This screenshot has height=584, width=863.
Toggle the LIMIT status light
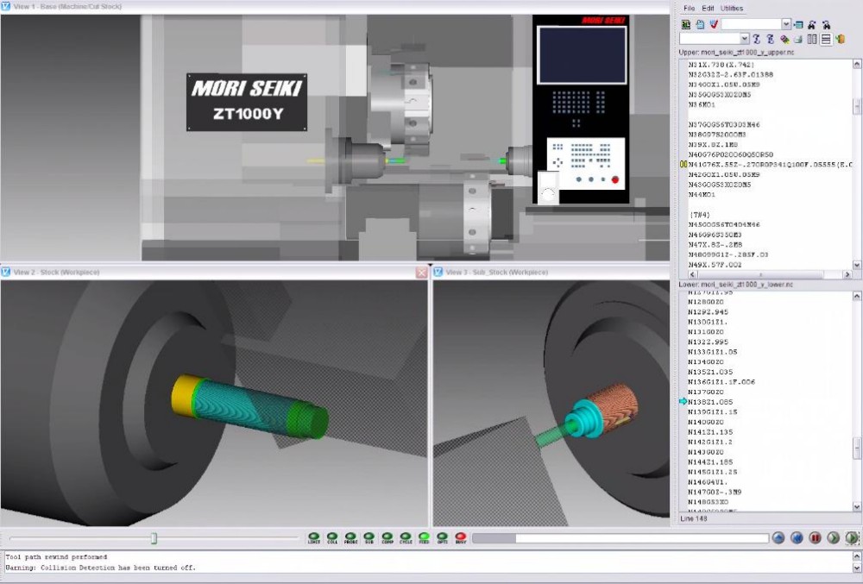coord(314,537)
